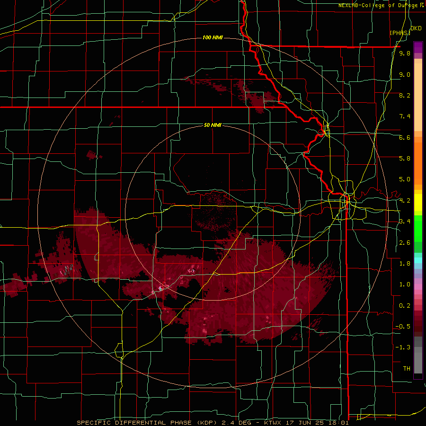The height and width of the screenshot is (426, 426).
Task: Click the "100 NMI" range ring label
Action: click(x=213, y=37)
